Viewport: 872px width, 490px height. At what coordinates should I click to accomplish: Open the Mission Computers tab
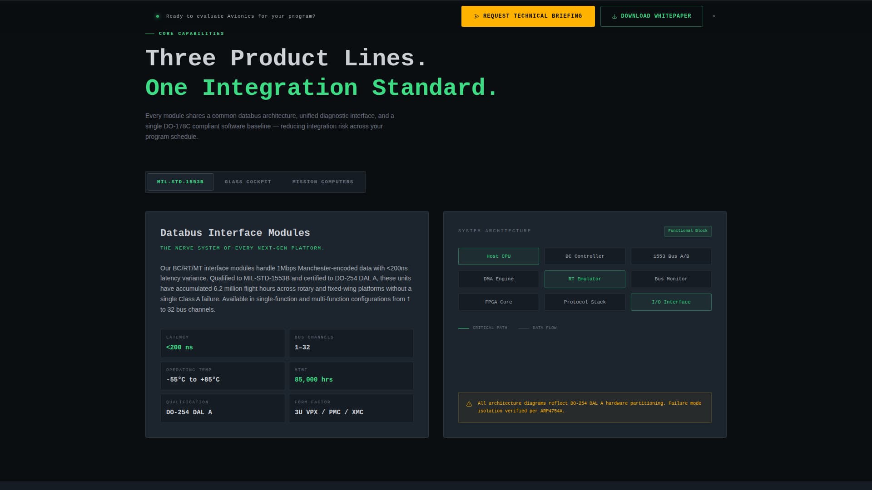[x=322, y=181]
